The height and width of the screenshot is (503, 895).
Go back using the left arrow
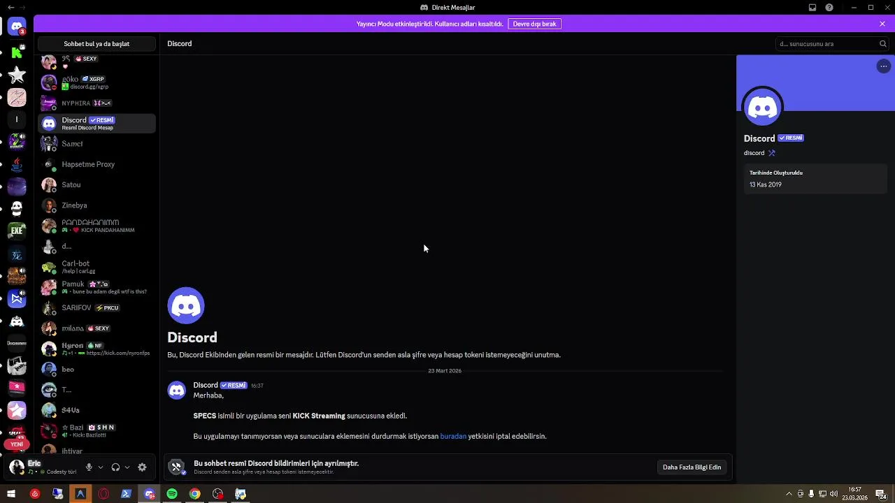[x=10, y=8]
